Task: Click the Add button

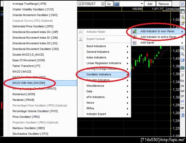Action: pos(150,4)
